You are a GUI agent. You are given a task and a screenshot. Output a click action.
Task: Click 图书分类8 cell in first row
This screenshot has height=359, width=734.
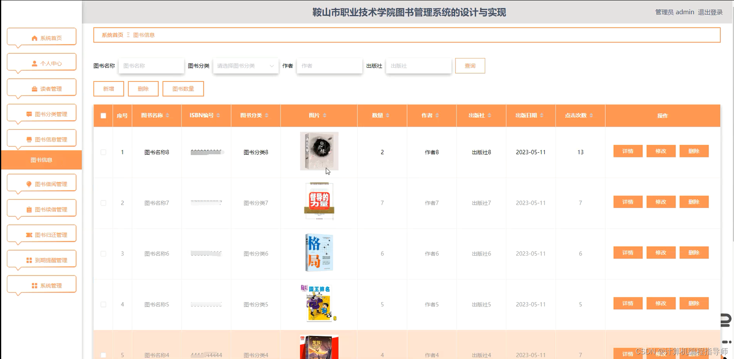(256, 152)
